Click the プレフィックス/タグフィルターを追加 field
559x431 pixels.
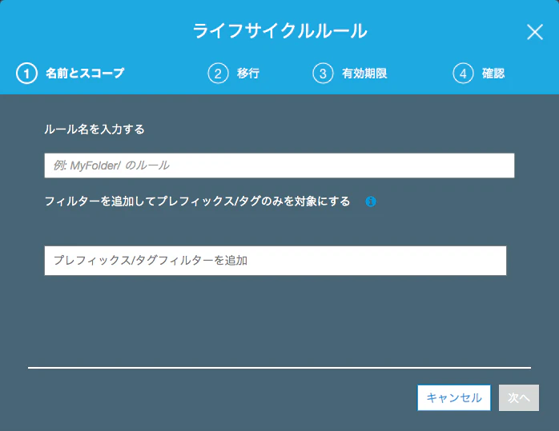pyautogui.click(x=275, y=261)
